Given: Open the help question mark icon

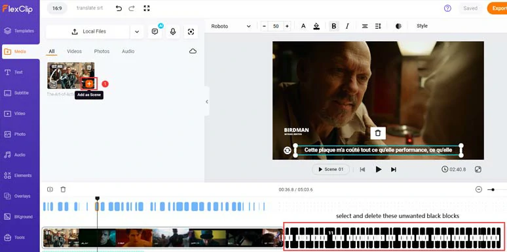Looking at the screenshot, I should [x=447, y=8].
